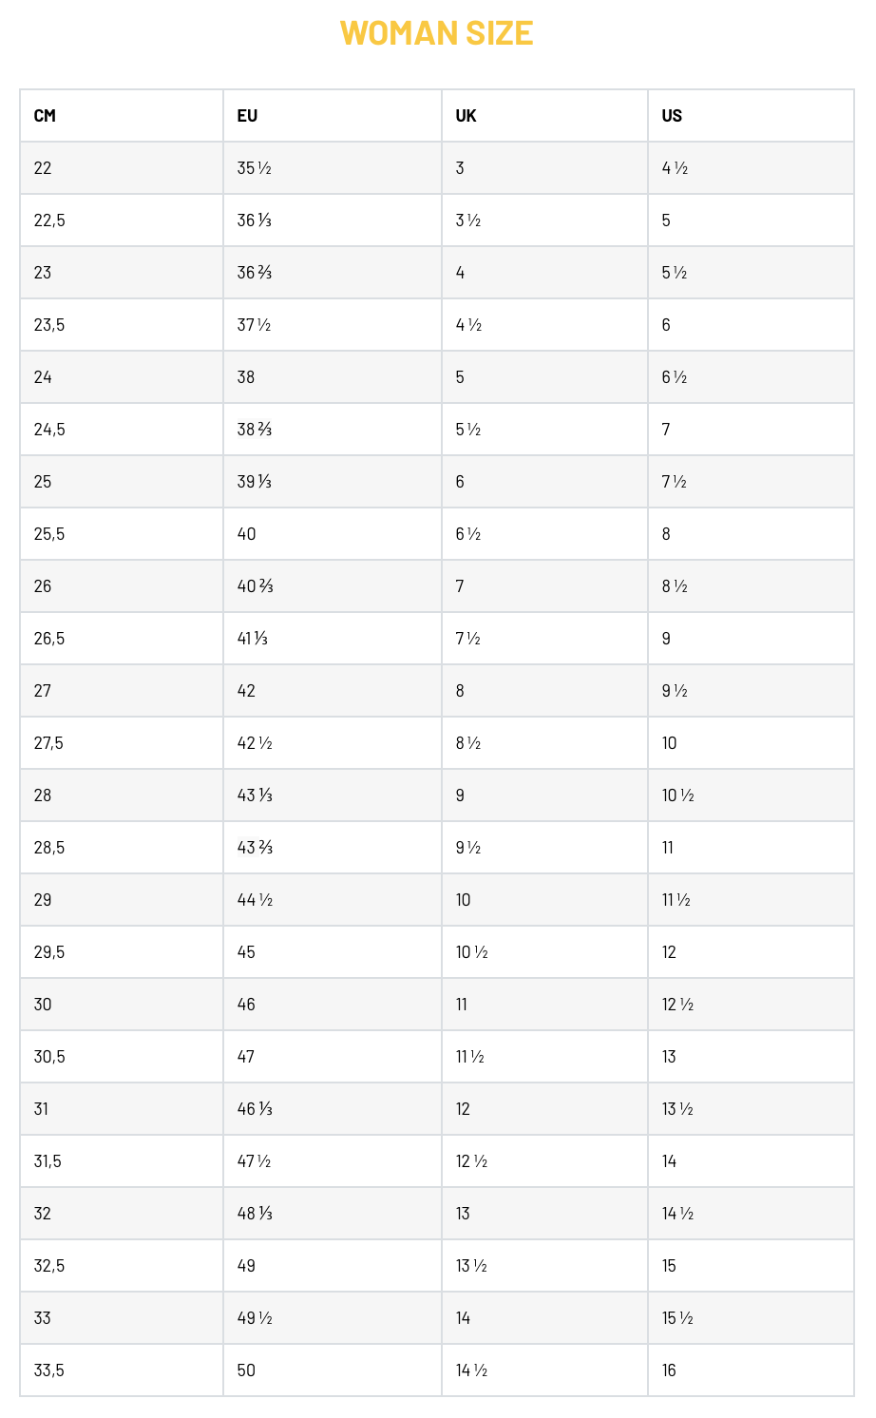The image size is (876, 1418).
Task: Select the EU 49 ½ cell
Action: [255, 1318]
